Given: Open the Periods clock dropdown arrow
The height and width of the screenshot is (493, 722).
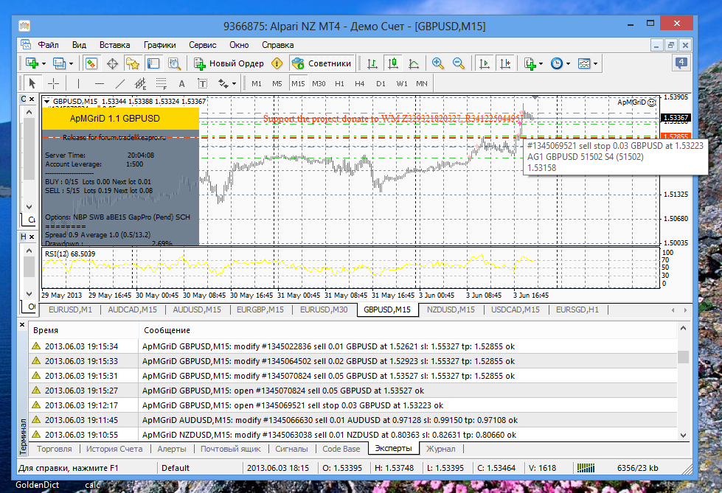Looking at the screenshot, I should point(568,64).
